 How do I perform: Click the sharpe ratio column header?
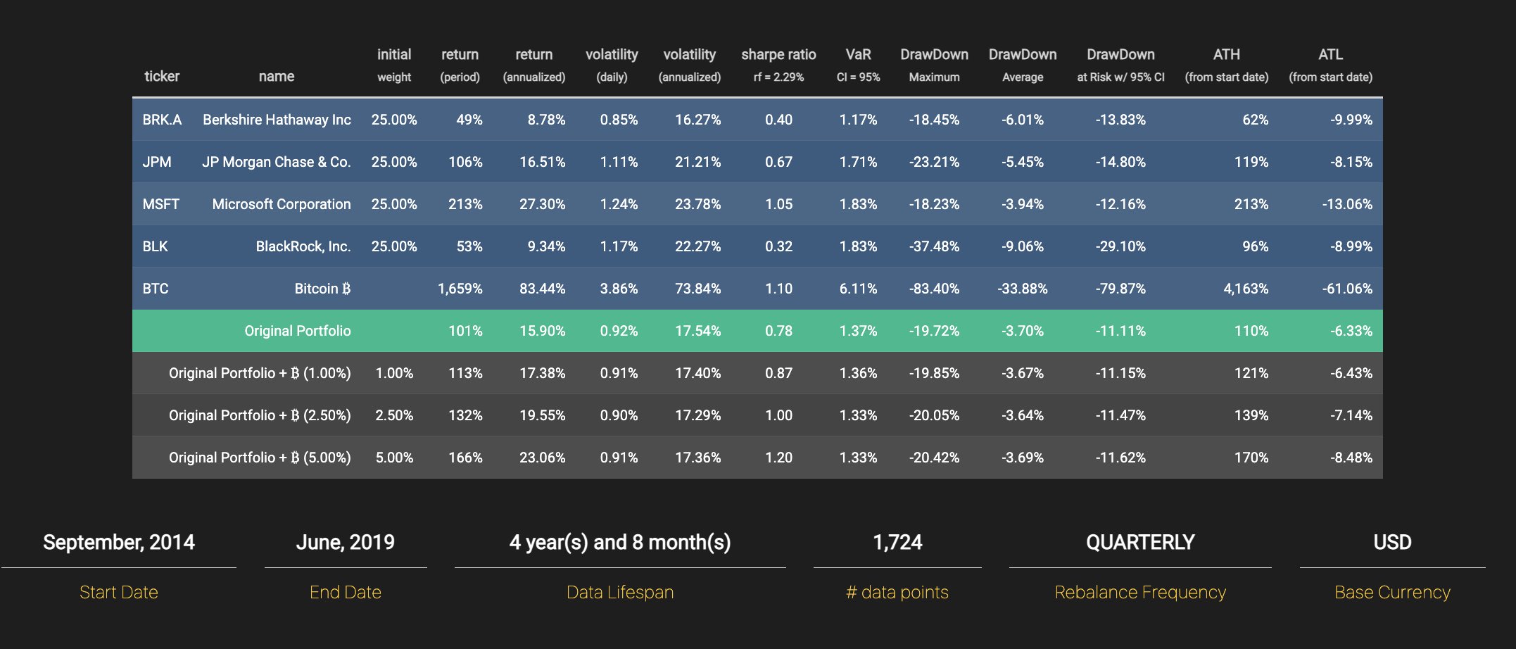[x=778, y=65]
